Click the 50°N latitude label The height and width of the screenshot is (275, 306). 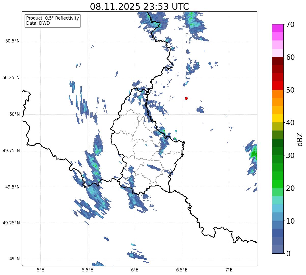click(x=15, y=114)
